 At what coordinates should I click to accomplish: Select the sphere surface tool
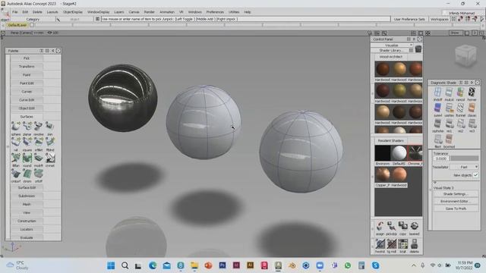(16, 127)
